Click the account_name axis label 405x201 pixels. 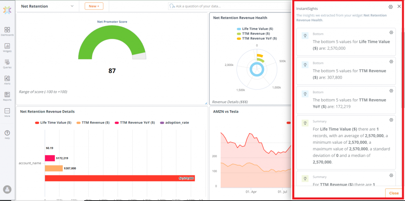coord(30,163)
